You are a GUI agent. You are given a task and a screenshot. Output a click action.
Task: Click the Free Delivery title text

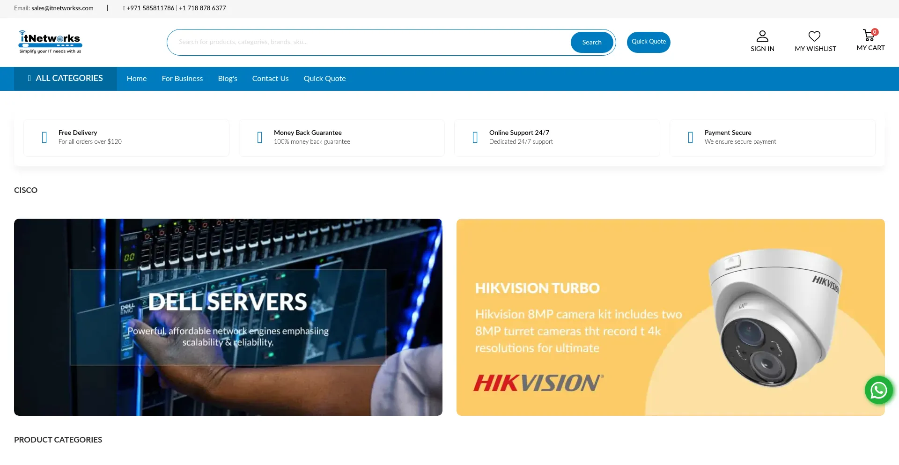tap(78, 133)
